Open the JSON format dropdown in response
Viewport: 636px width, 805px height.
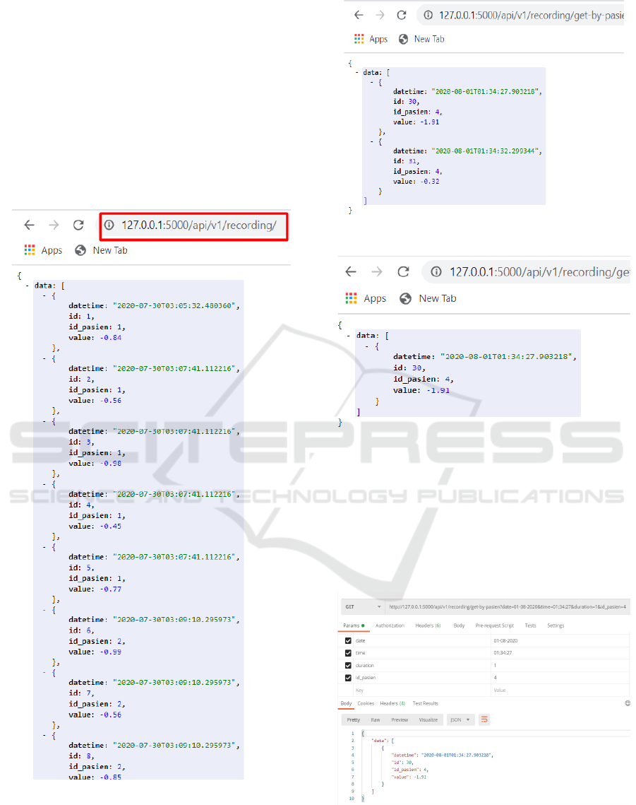click(459, 719)
